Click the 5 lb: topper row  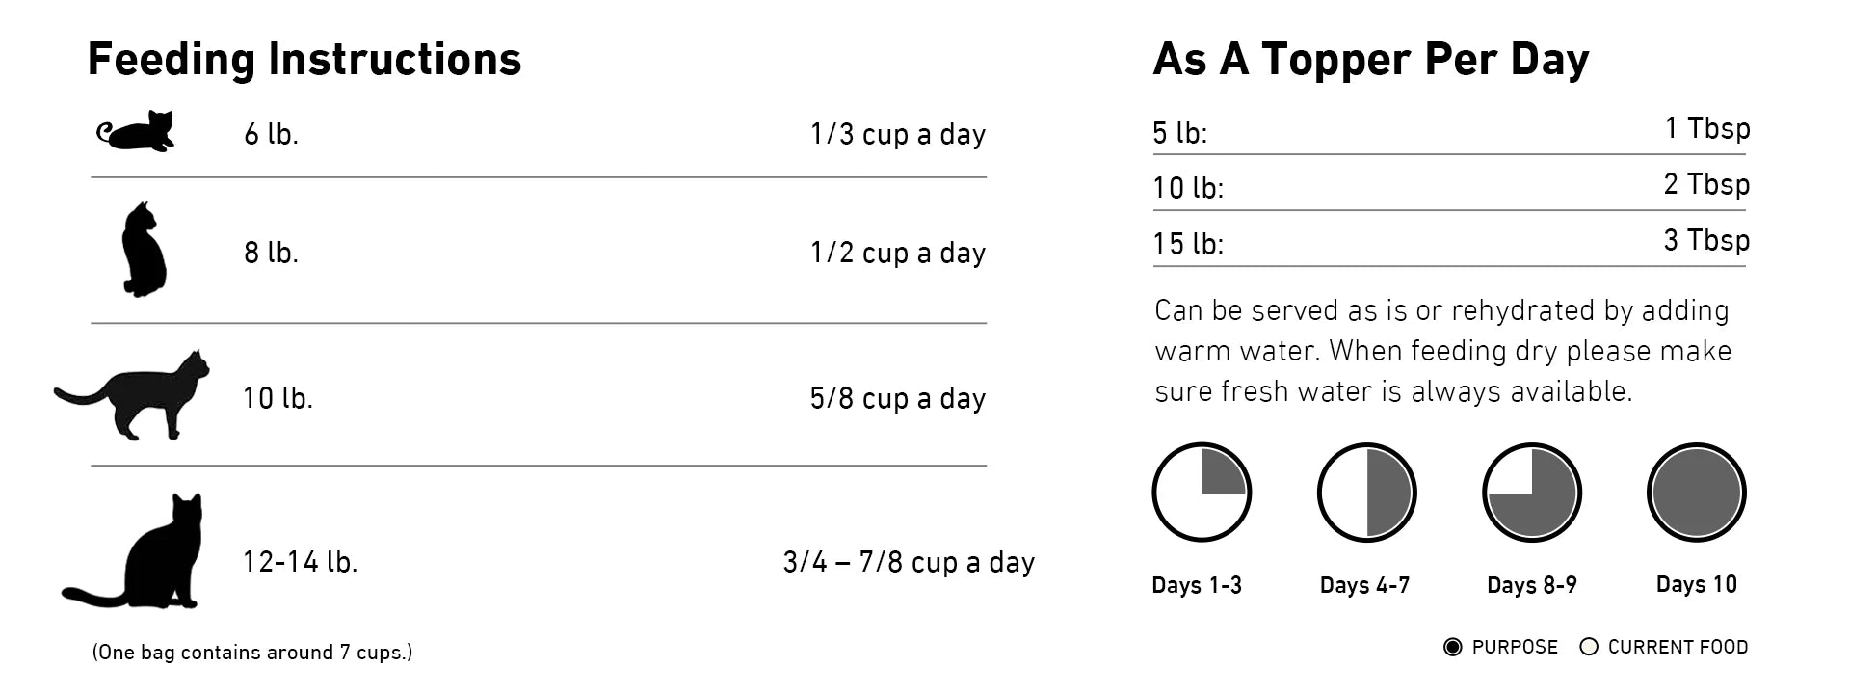pyautogui.click(x=1451, y=131)
